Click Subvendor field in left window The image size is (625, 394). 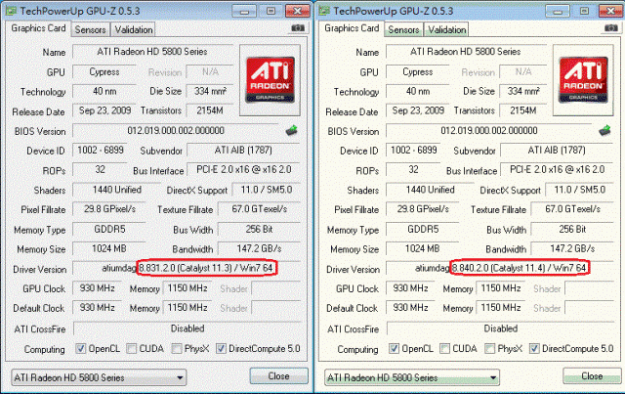click(x=243, y=151)
